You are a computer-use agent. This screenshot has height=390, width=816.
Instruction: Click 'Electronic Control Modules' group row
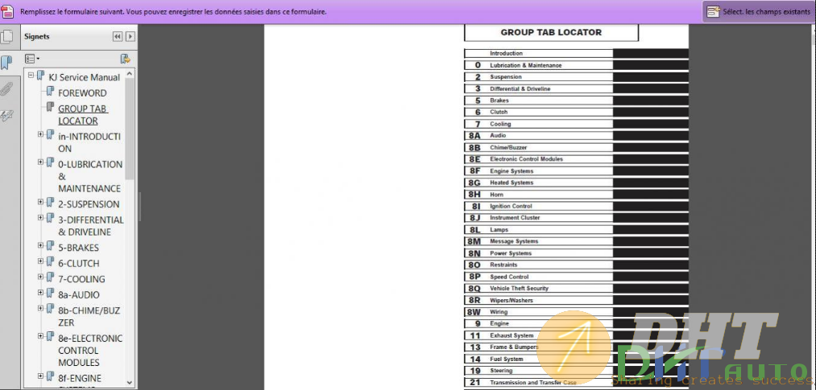tap(539, 159)
